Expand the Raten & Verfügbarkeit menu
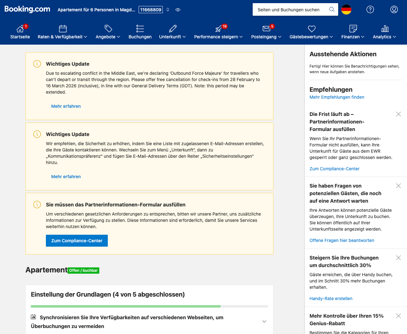 62,37
